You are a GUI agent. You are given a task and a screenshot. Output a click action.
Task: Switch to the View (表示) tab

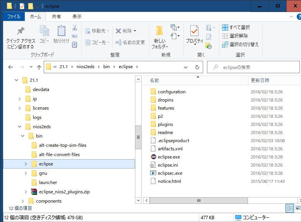coord(77,17)
